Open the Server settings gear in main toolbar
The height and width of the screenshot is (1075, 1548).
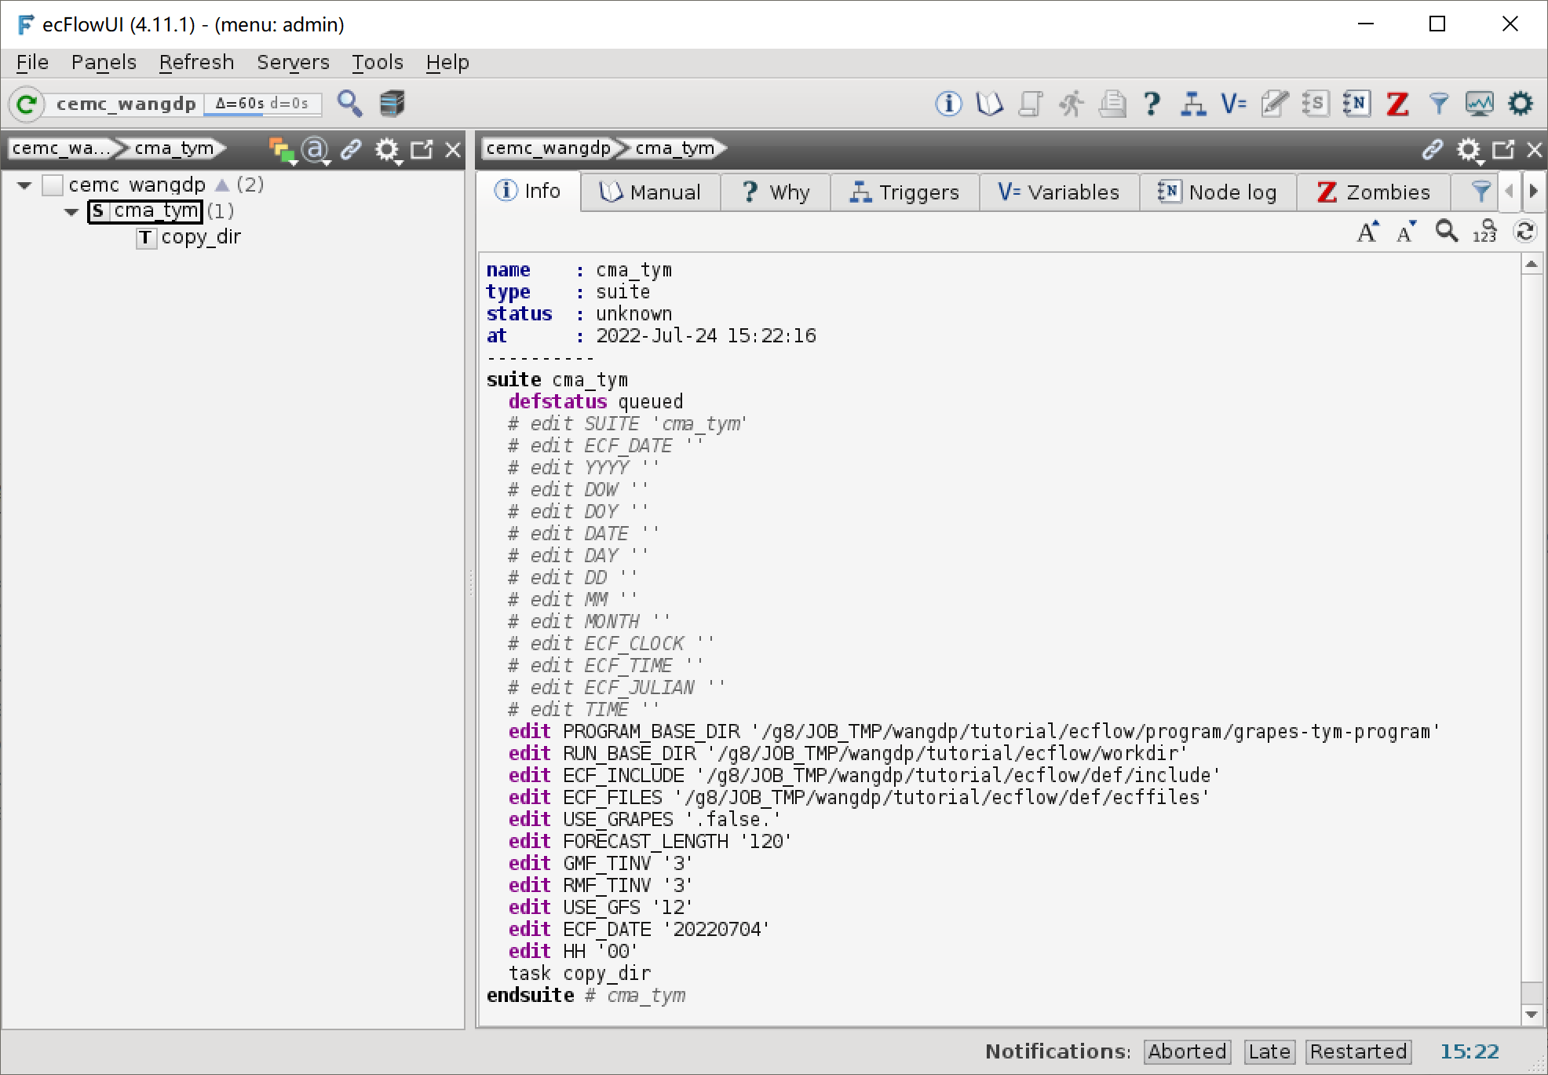[x=1521, y=104]
